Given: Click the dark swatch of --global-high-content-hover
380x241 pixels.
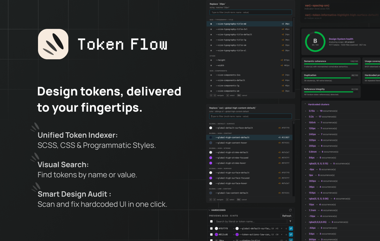Looking at the screenshot, I should click(x=211, y=143).
